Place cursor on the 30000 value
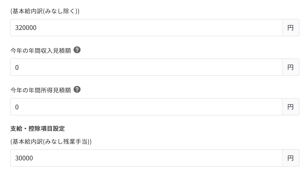The width and height of the screenshot is (308, 176). tap(24, 158)
